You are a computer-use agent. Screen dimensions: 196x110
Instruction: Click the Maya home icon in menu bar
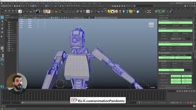[x=1, y=3]
